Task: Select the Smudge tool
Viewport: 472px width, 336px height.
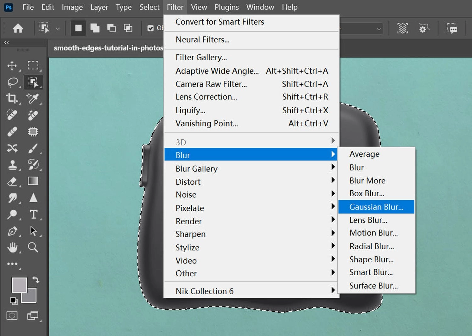Action: pos(12,198)
